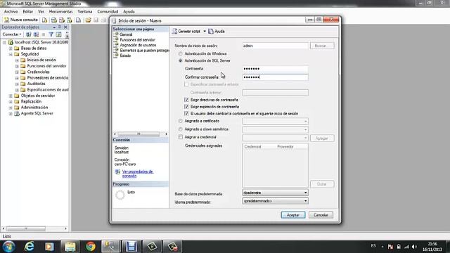The image size is (450, 253).
Task: Click the Estado page icon in page list
Action: point(116,56)
